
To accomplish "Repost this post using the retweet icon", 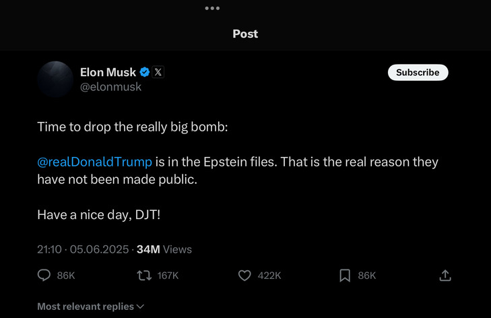I will (x=143, y=276).
